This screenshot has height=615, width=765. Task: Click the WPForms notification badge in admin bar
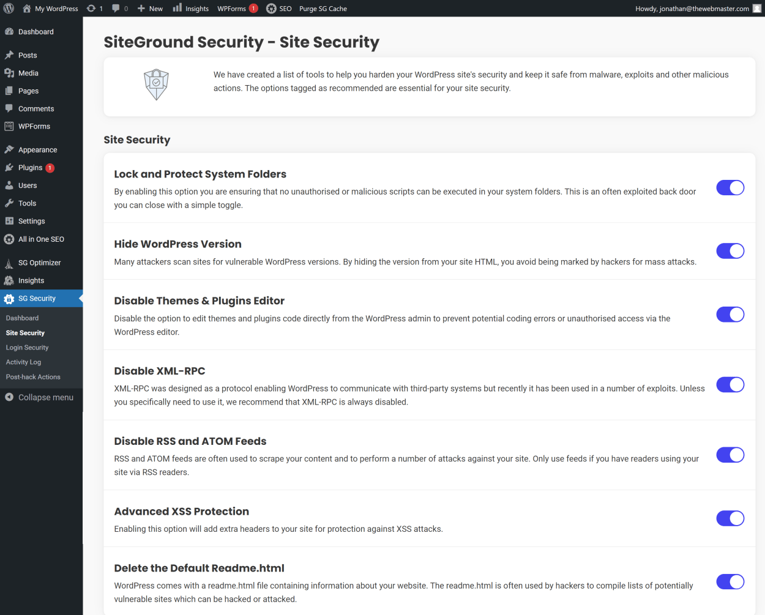[253, 9]
